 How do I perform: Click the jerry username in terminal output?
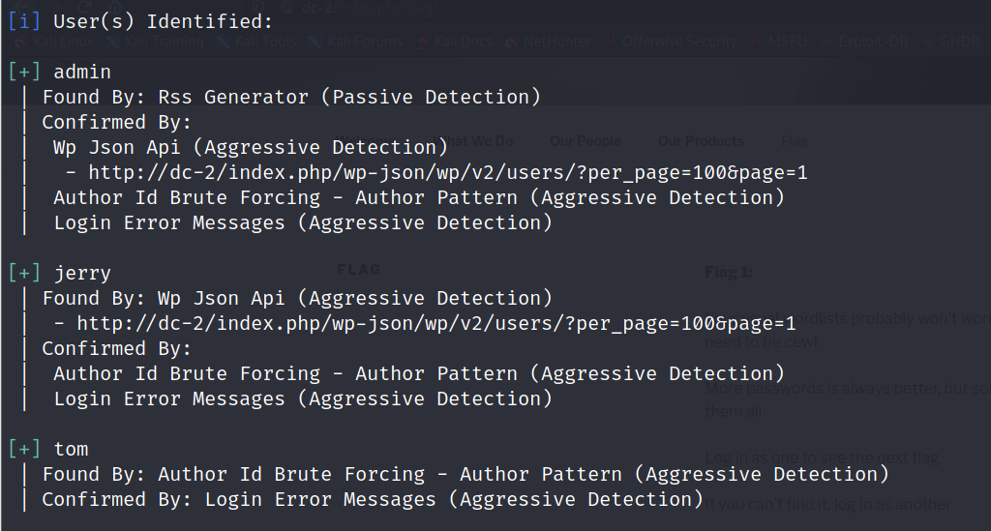tap(82, 274)
